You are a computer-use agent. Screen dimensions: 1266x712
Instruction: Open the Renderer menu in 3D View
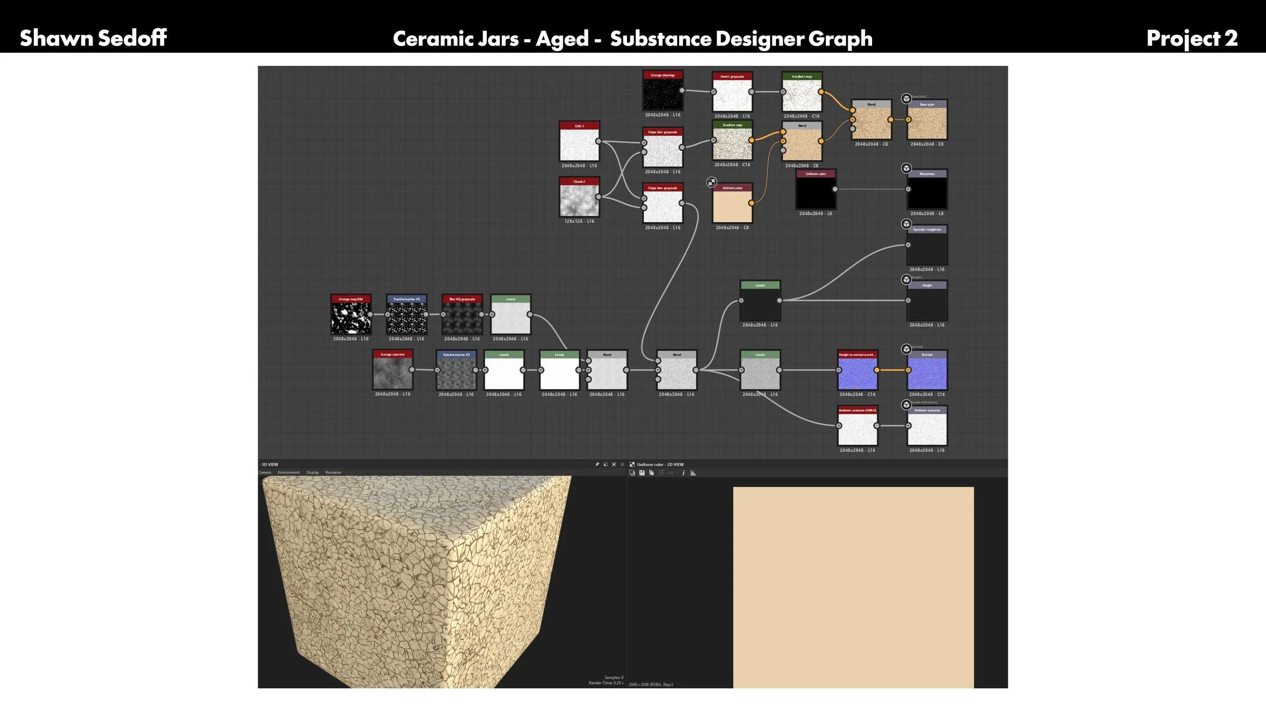pyautogui.click(x=333, y=472)
